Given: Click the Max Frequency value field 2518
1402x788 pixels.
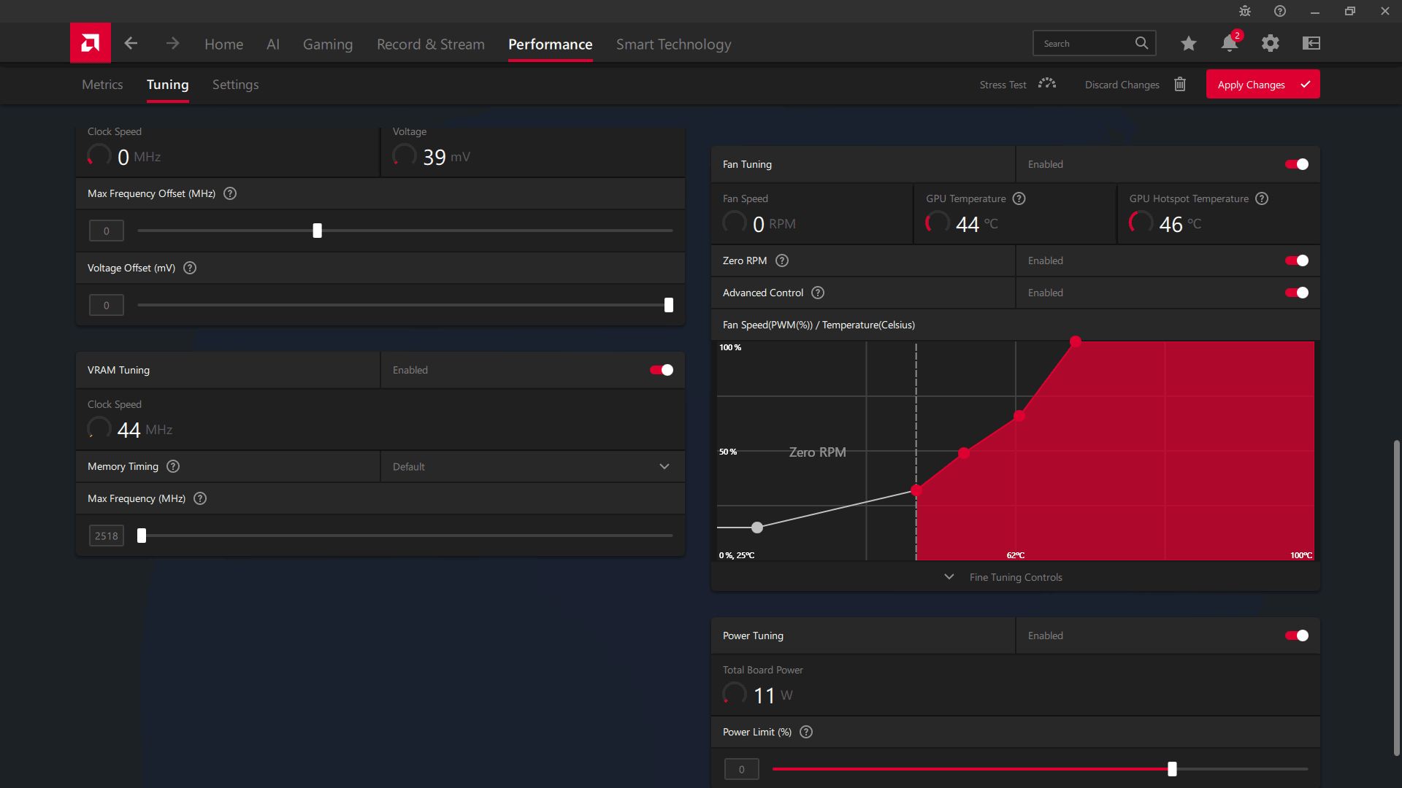Looking at the screenshot, I should point(107,536).
